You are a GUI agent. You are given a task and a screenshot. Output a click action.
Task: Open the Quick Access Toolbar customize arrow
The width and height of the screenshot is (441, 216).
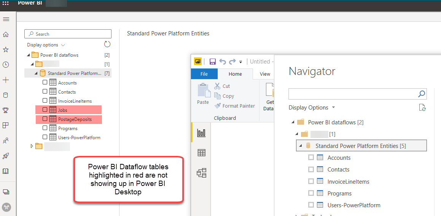click(x=241, y=62)
